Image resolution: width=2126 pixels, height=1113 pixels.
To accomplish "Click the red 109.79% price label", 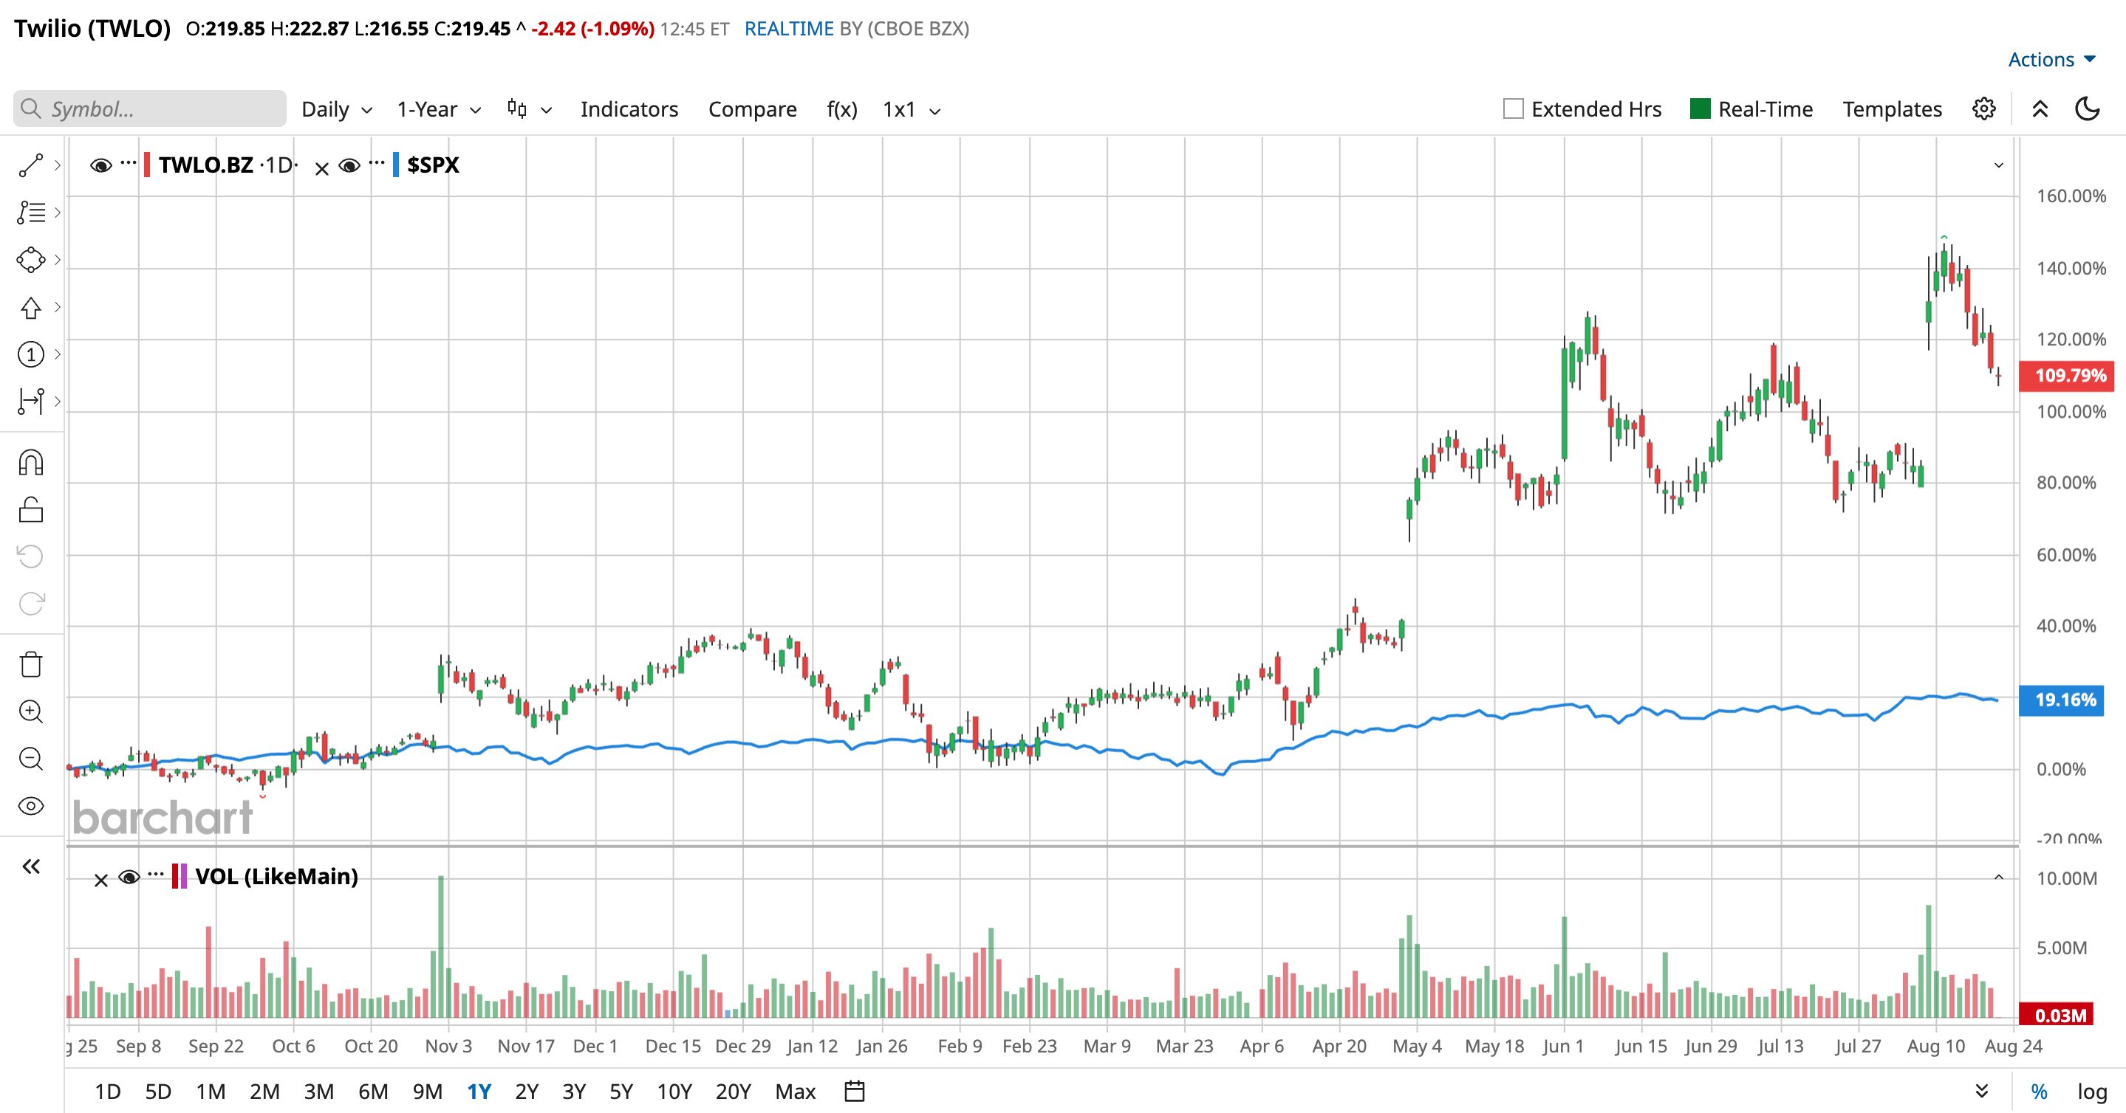I will point(2067,376).
